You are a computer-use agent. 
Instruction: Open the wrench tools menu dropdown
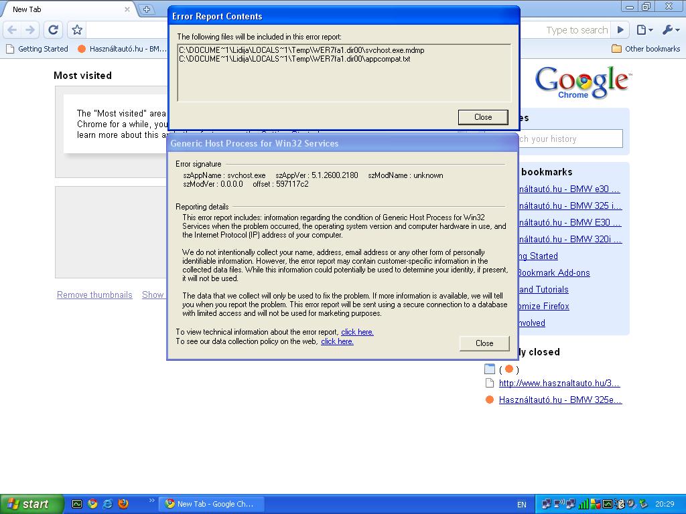(x=671, y=29)
